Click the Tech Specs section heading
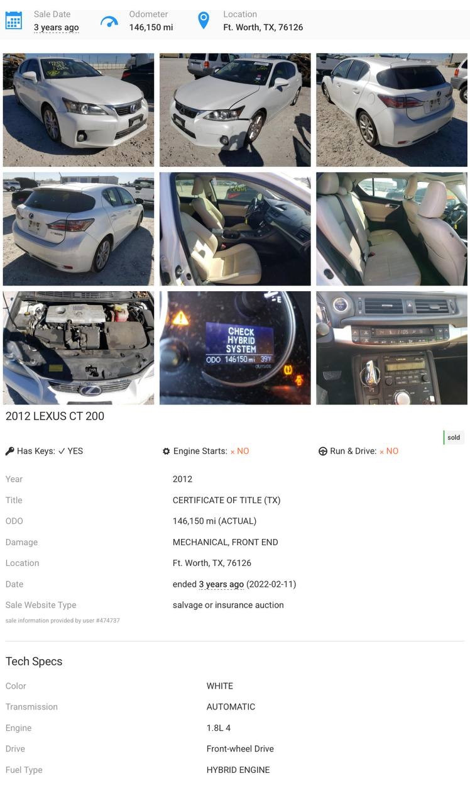470x805 pixels. (x=34, y=662)
